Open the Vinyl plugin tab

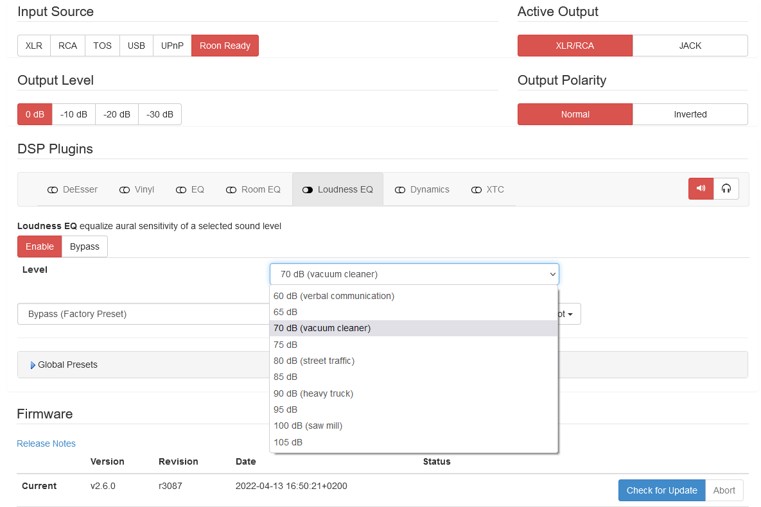[137, 190]
